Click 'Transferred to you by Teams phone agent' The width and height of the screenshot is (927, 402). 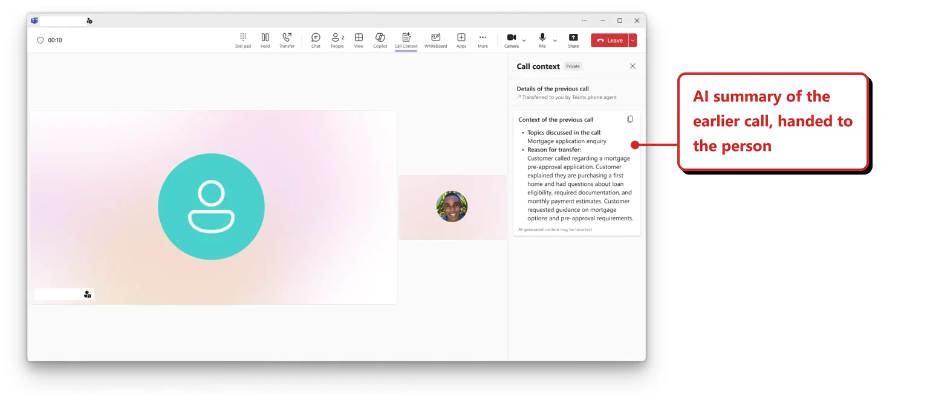570,97
